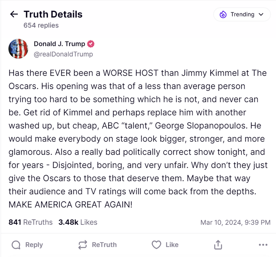Click the 654 replies count

(x=41, y=25)
